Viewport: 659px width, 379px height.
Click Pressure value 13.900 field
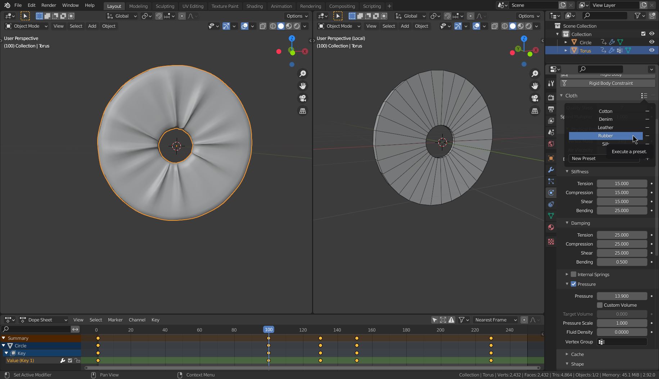622,296
